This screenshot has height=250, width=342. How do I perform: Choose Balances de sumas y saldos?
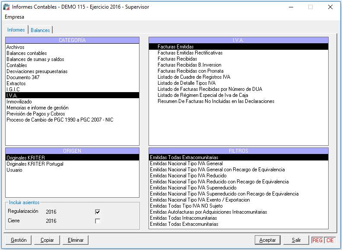pos(72,59)
